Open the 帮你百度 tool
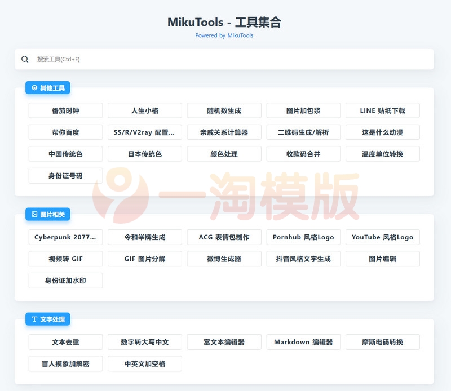 tap(65, 132)
